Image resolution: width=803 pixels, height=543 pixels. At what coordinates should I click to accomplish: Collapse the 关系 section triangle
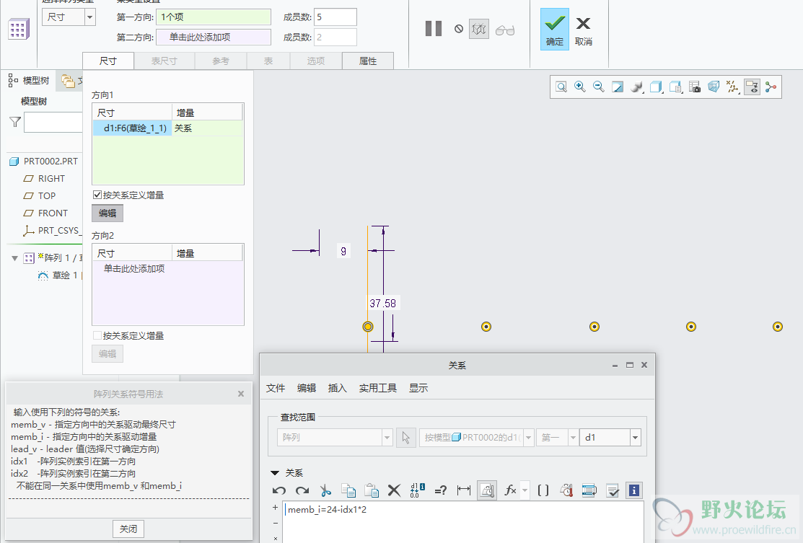pos(275,473)
